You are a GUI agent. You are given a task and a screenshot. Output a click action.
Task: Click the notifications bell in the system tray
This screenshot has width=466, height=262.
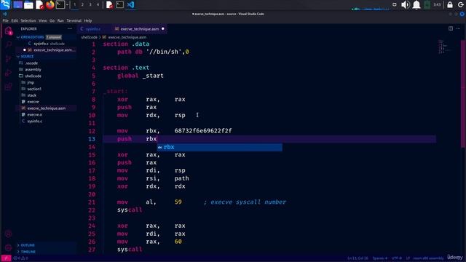pos(416,4)
